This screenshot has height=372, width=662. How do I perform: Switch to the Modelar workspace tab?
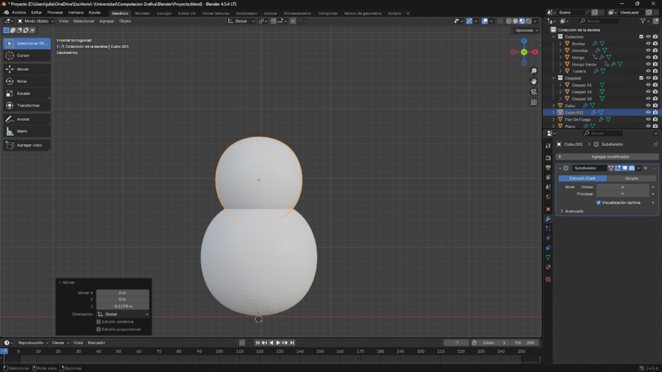142,13
